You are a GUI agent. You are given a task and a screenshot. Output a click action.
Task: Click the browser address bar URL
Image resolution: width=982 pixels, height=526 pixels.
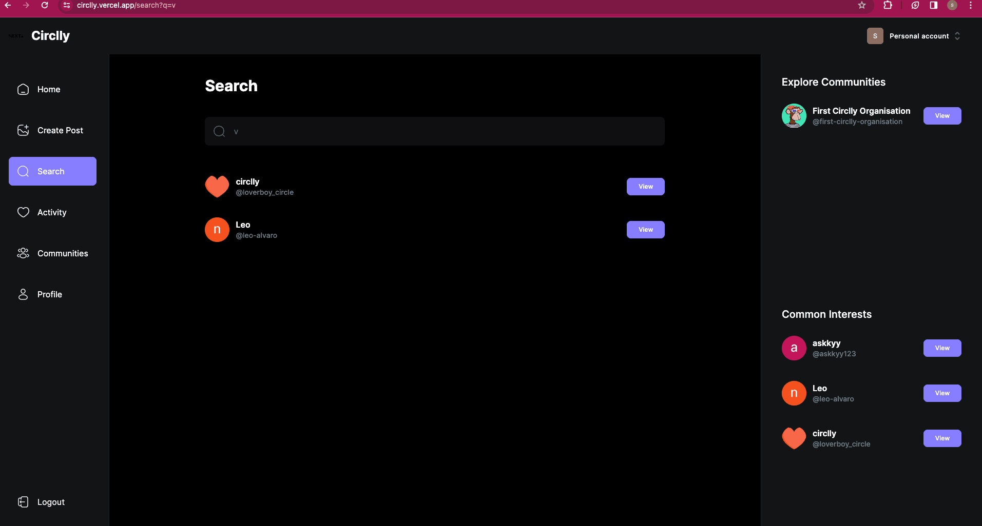coord(126,5)
